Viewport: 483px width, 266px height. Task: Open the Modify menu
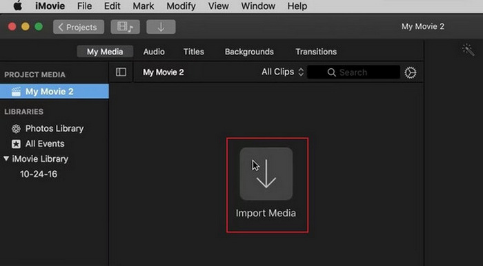coord(181,6)
